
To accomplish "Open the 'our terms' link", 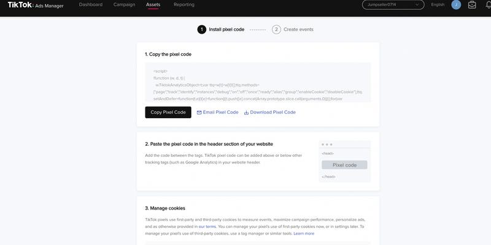I will click(x=207, y=227).
